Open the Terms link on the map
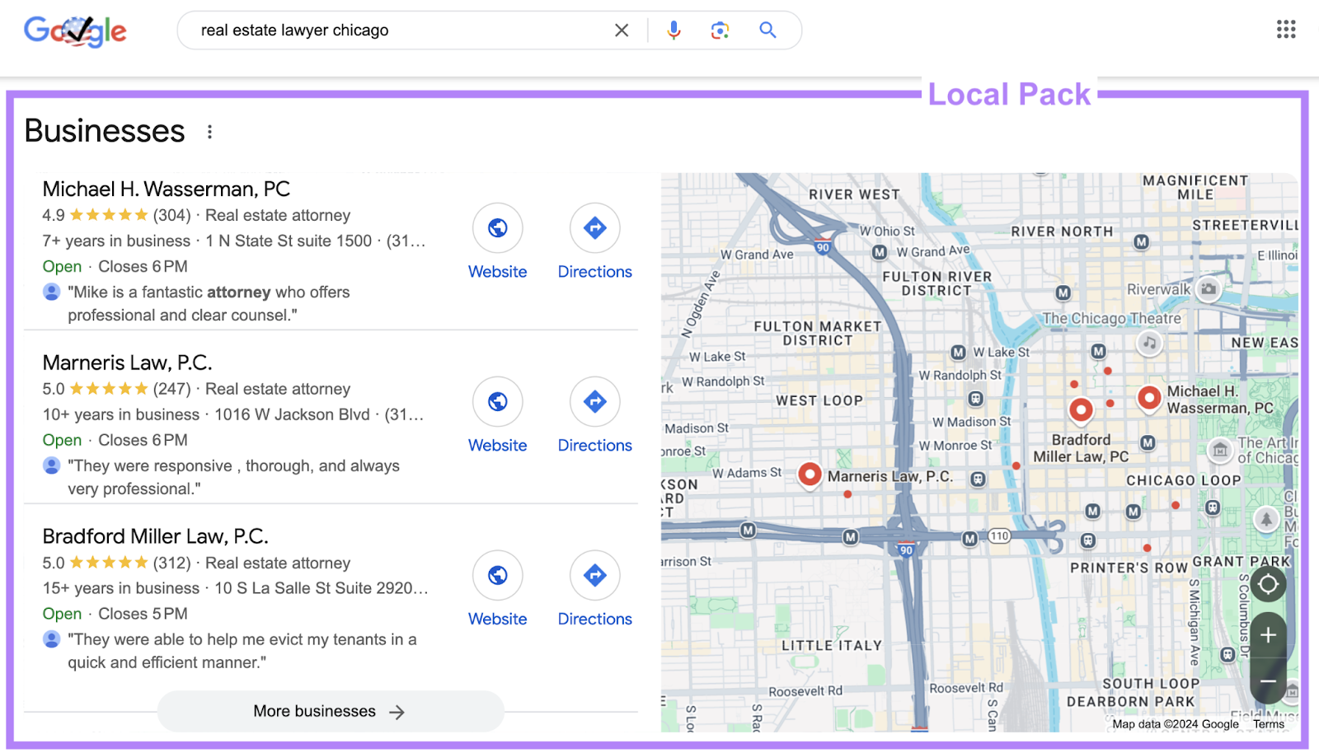The width and height of the screenshot is (1319, 753). pos(1268,723)
